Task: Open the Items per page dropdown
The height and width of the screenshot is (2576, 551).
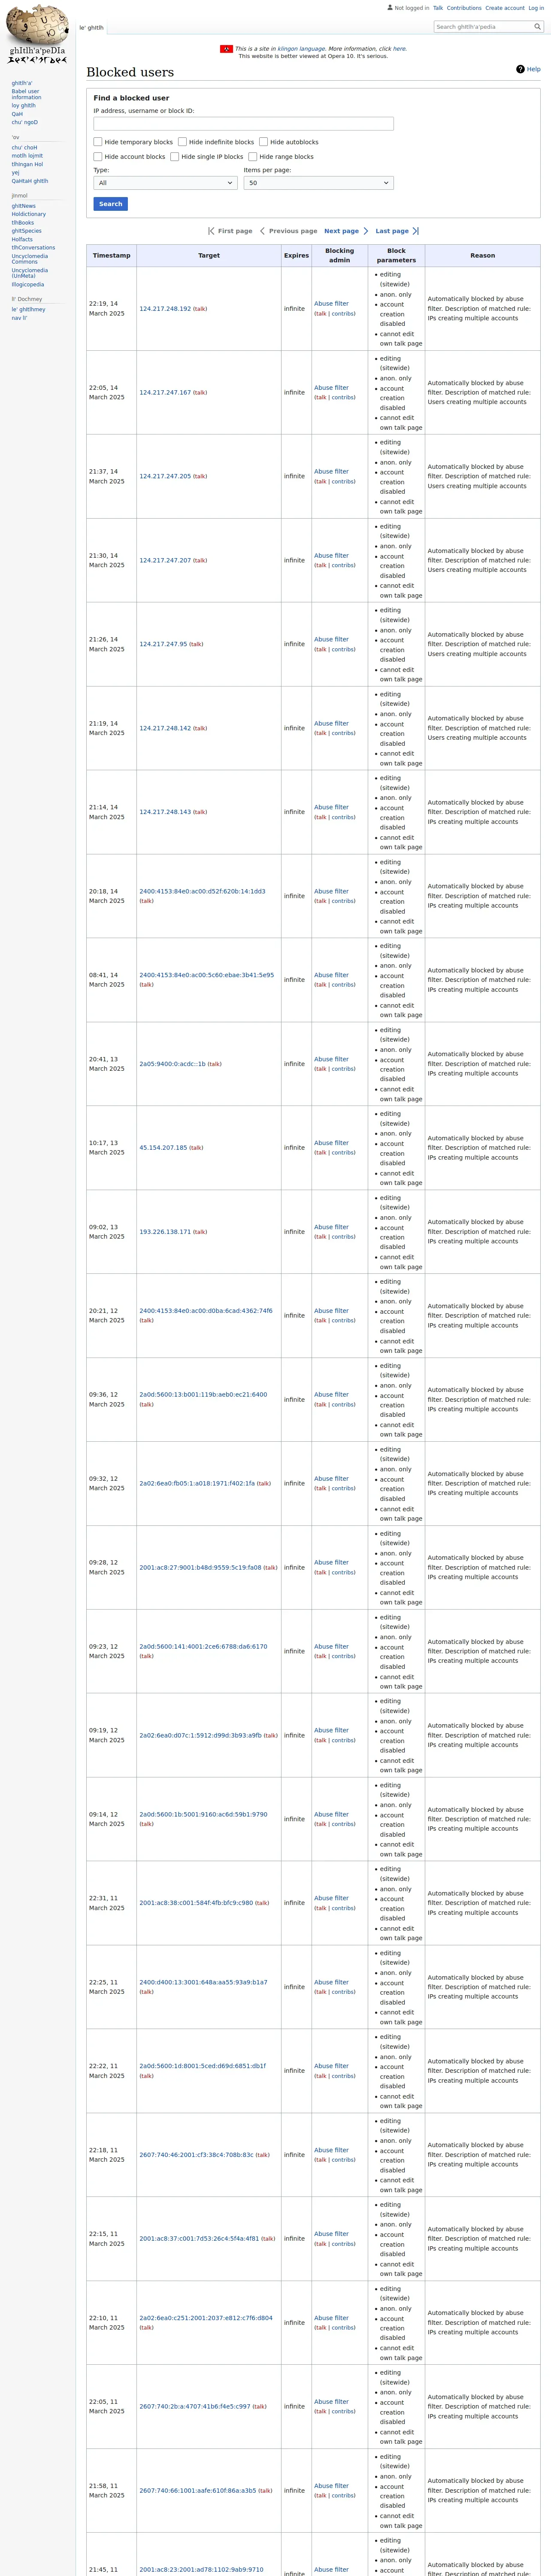Action: (318, 183)
